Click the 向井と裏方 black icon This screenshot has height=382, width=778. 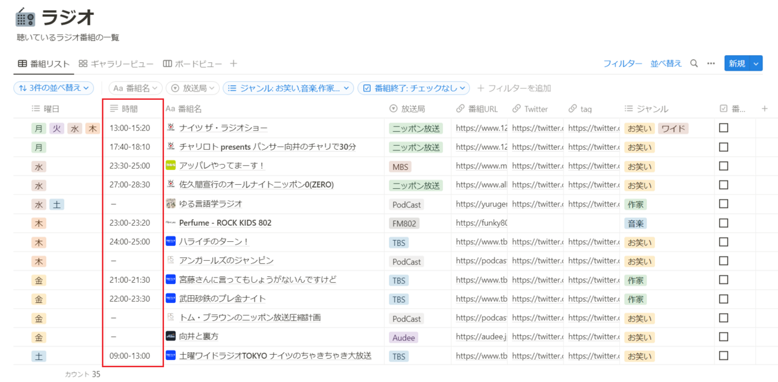click(171, 337)
